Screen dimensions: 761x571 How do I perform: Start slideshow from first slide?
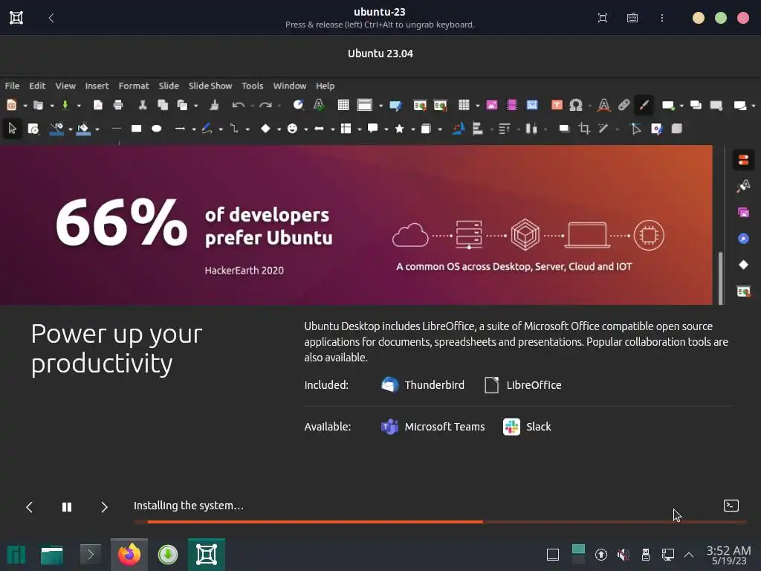(421, 105)
